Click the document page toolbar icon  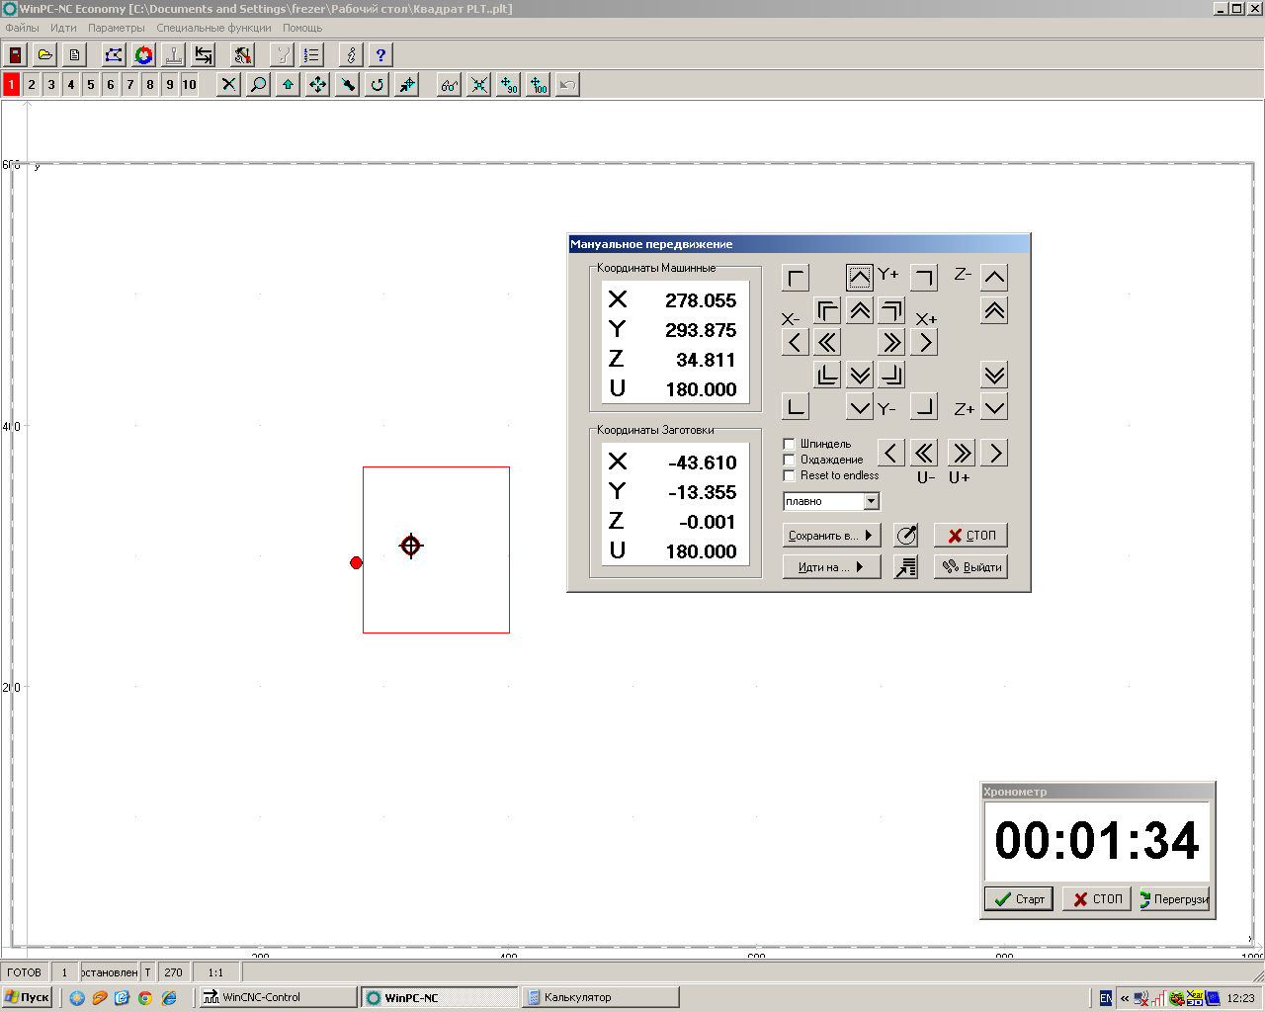pyautogui.click(x=75, y=55)
